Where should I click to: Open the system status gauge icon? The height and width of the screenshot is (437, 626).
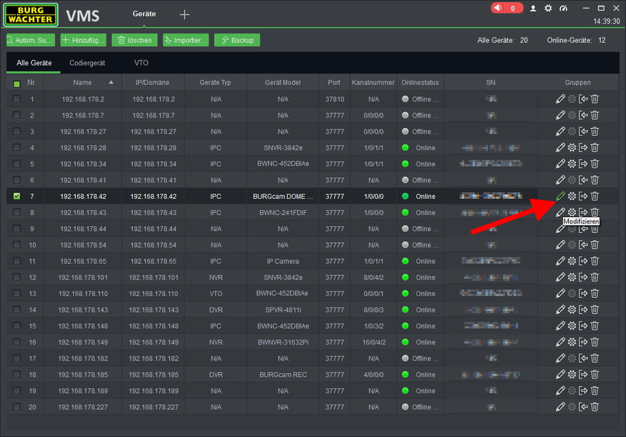(x=563, y=8)
